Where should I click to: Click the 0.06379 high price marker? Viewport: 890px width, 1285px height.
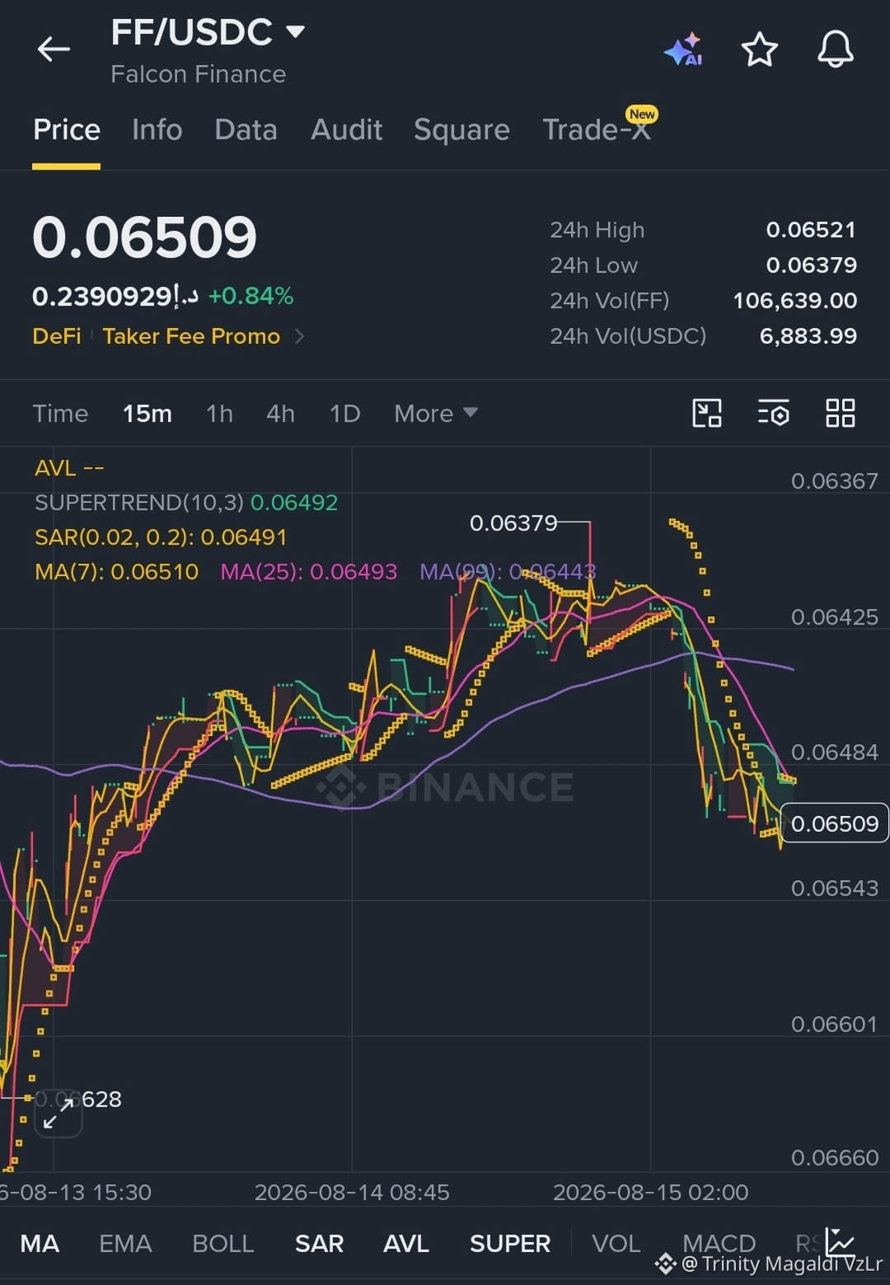point(513,523)
